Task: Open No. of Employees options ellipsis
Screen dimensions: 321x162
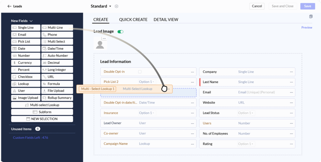Action: tap(291, 134)
